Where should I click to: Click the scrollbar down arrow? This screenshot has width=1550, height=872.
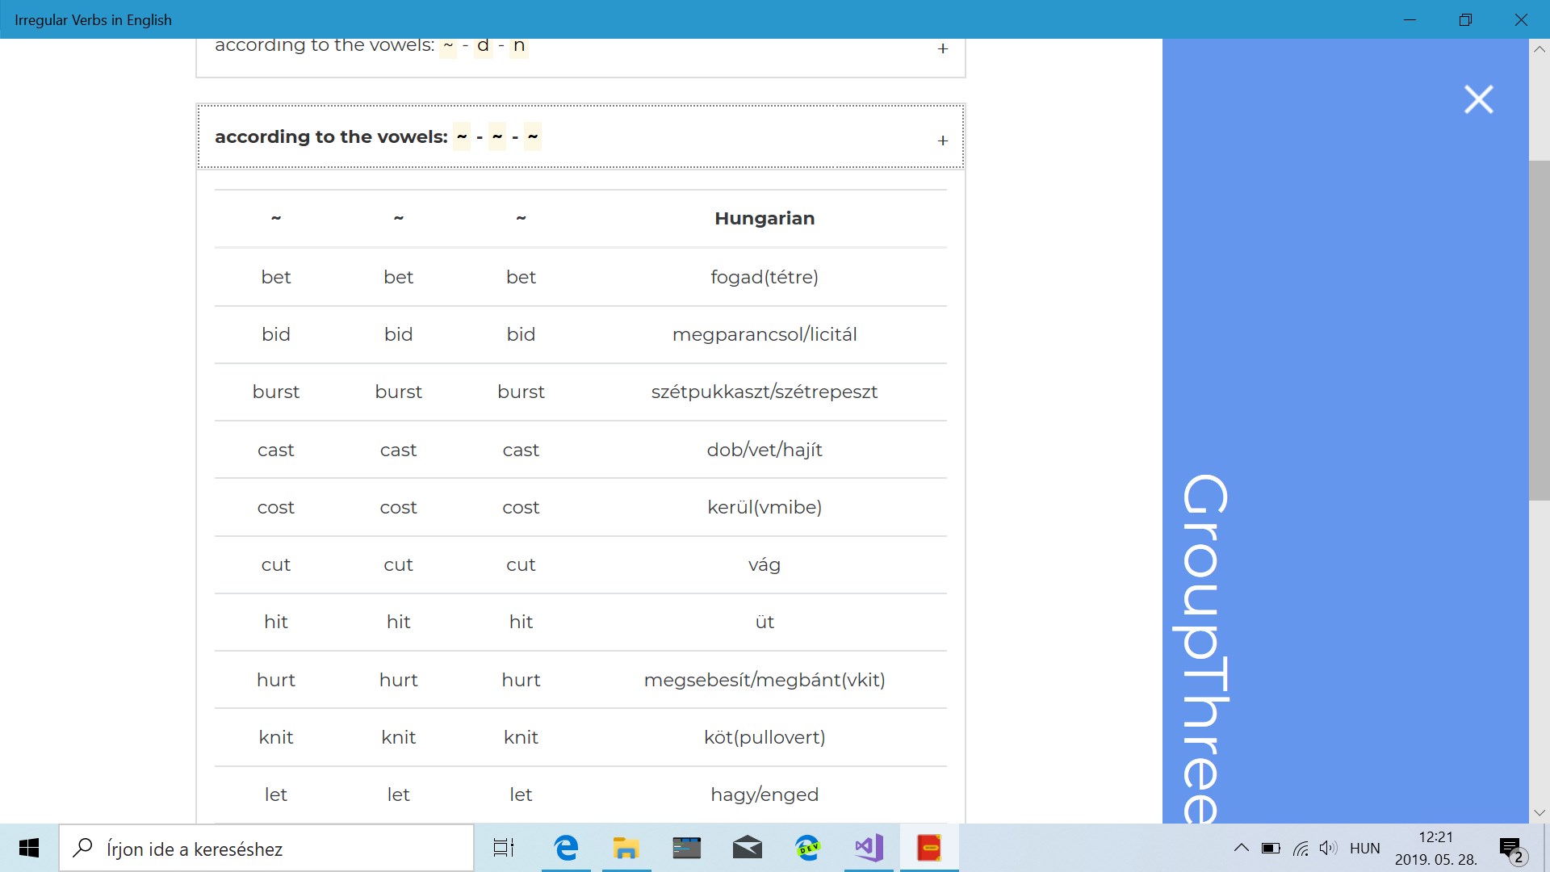(1539, 812)
